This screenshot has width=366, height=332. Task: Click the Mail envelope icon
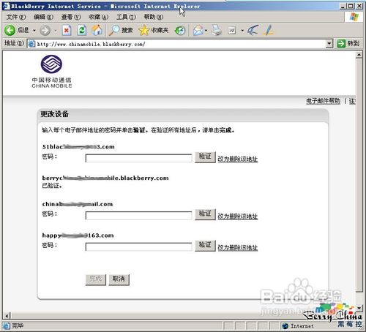click(198, 31)
